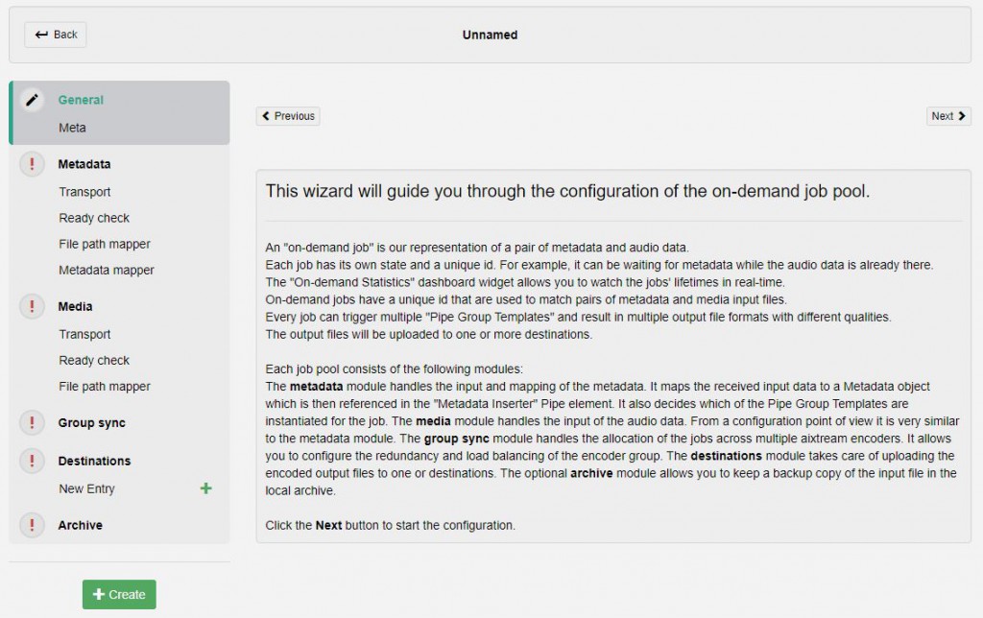Select Transport under Media
Viewport: 983px width, 618px height.
84,334
